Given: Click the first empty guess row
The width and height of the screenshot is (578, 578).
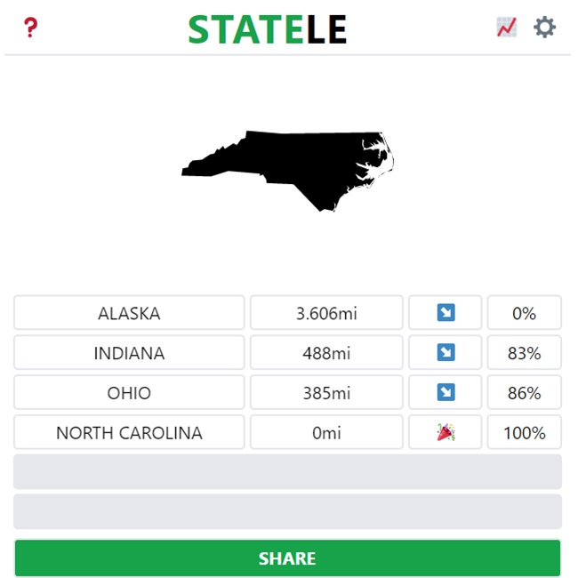Looking at the screenshot, I should click(x=287, y=472).
